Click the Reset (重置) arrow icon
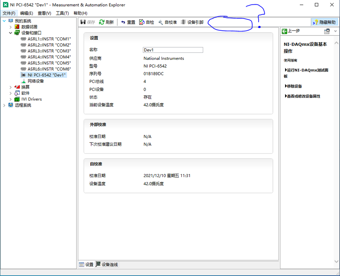Screen dimensions: 340x276 point(123,22)
